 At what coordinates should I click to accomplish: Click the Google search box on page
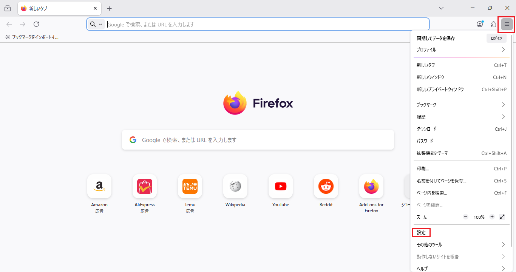coord(258,140)
